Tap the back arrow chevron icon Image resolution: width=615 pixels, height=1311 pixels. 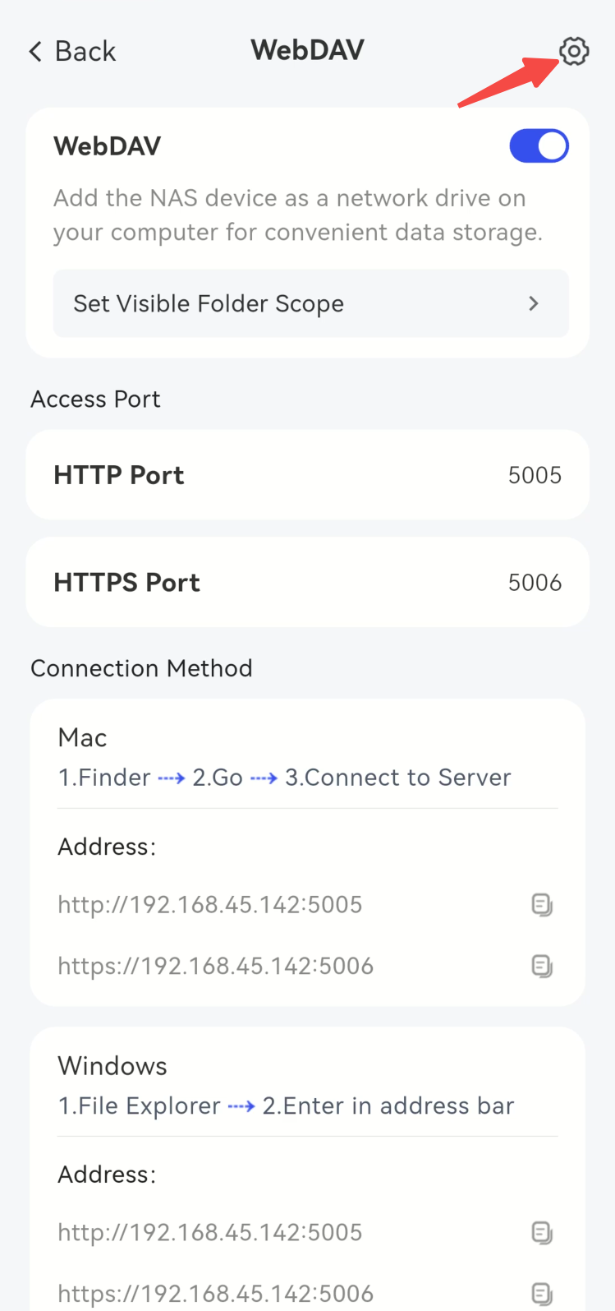(35, 52)
